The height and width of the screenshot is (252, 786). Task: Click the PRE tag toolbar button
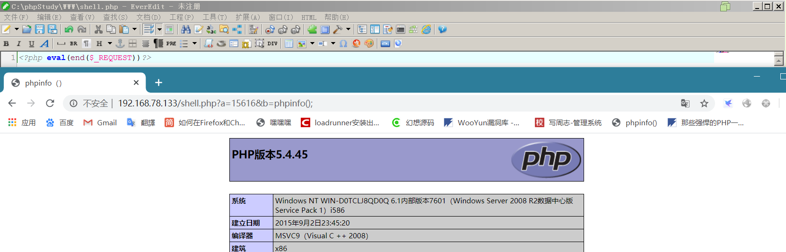(171, 43)
